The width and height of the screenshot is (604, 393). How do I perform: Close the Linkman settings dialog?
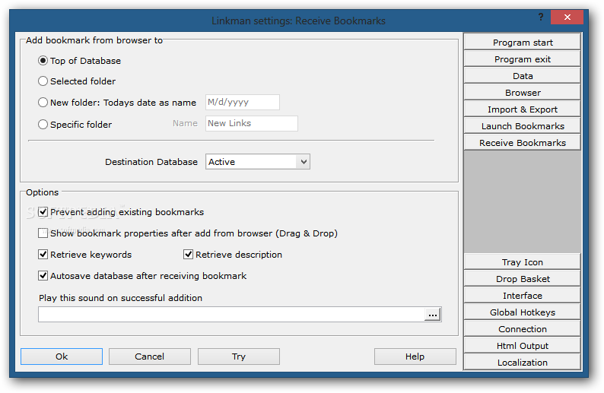567,17
